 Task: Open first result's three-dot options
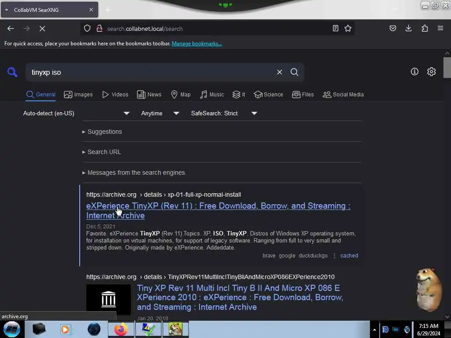[x=334, y=256]
